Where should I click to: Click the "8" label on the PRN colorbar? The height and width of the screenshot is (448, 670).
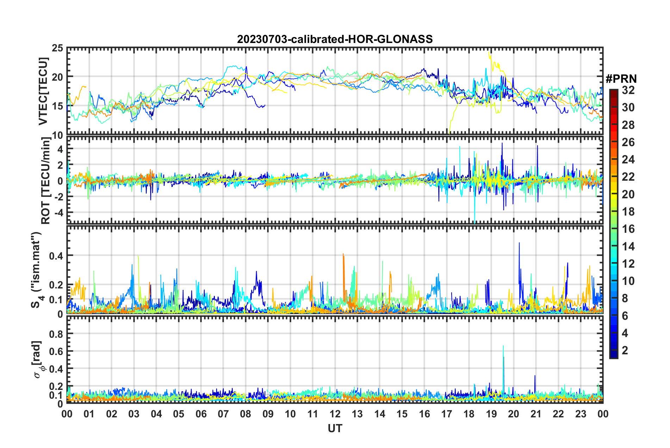[625, 298]
